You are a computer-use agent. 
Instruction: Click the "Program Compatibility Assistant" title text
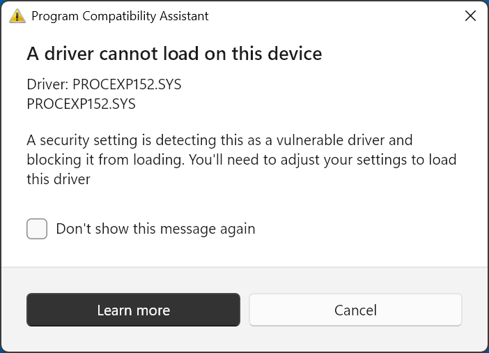120,16
